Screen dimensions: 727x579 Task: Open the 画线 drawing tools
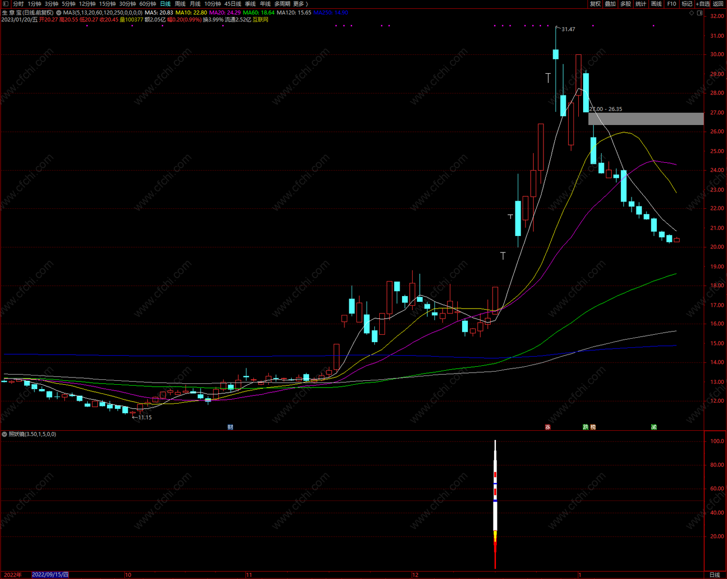[656, 4]
